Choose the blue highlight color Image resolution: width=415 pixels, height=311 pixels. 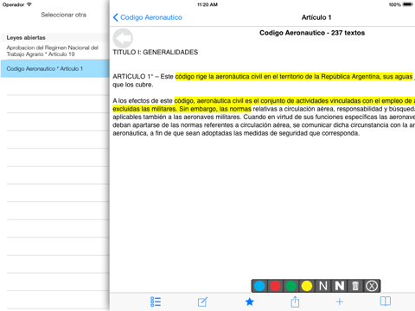(x=259, y=286)
